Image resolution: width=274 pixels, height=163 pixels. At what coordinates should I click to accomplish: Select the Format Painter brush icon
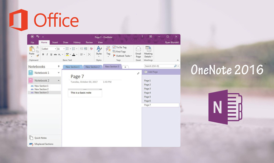click(x=38, y=56)
